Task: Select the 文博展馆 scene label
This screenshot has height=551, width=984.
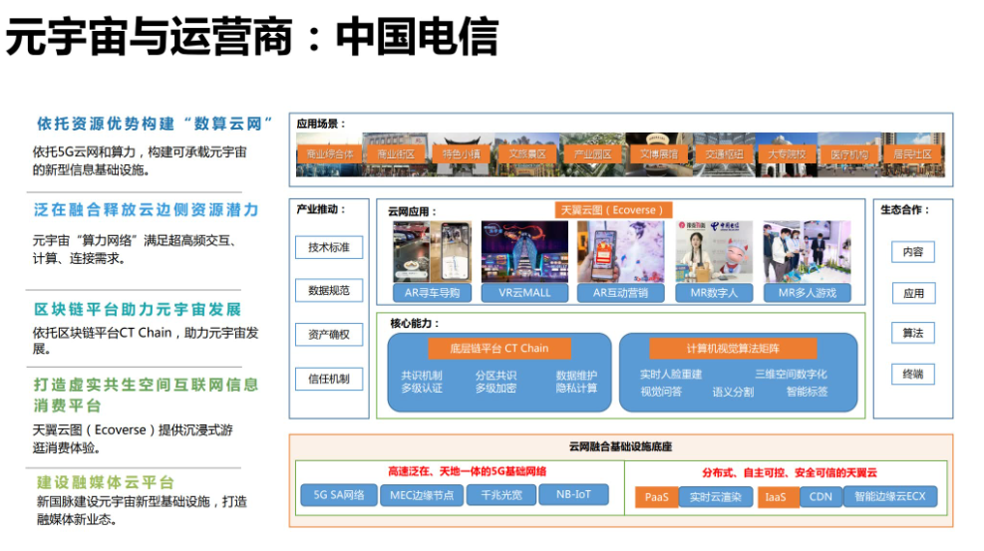Action: (658, 154)
